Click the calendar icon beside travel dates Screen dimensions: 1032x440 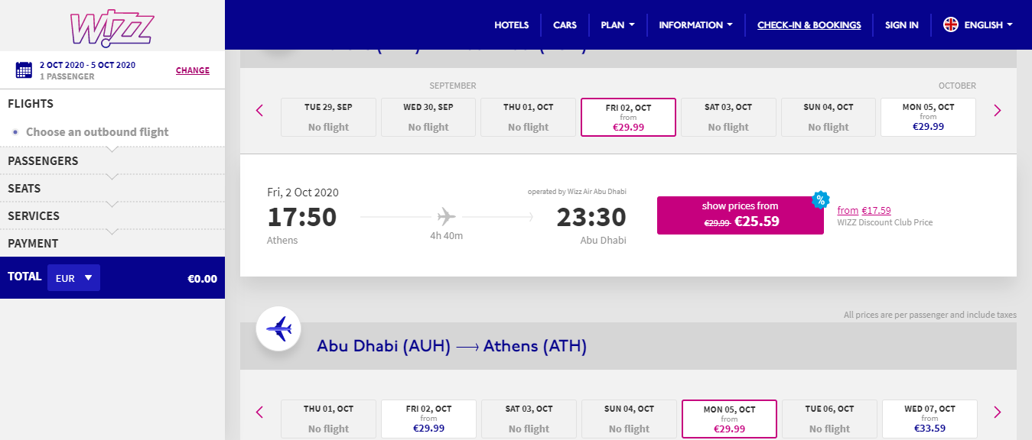[x=24, y=70]
